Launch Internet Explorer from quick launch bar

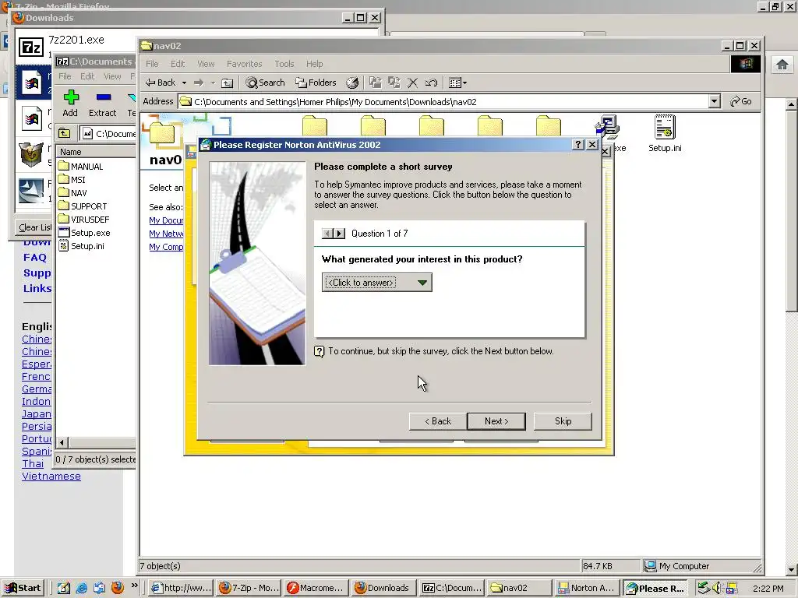tap(81, 588)
